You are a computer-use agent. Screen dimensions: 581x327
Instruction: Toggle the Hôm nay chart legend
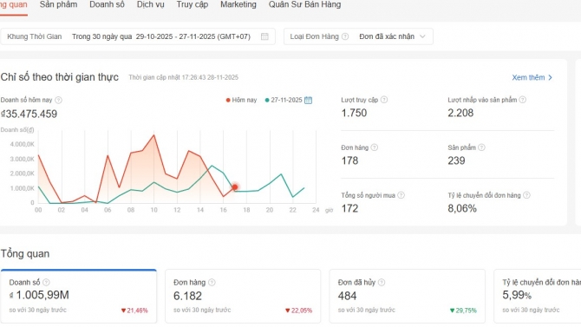tap(241, 100)
